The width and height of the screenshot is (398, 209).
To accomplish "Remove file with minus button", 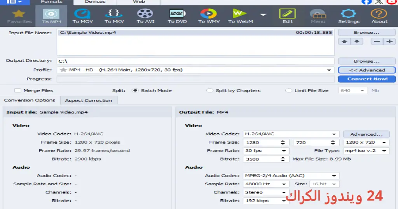I will pos(377,41).
